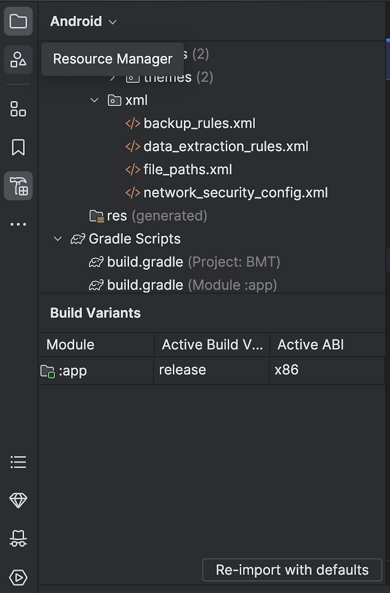The image size is (390, 593).
Task: Open the Run tool window icon
Action: point(19,577)
